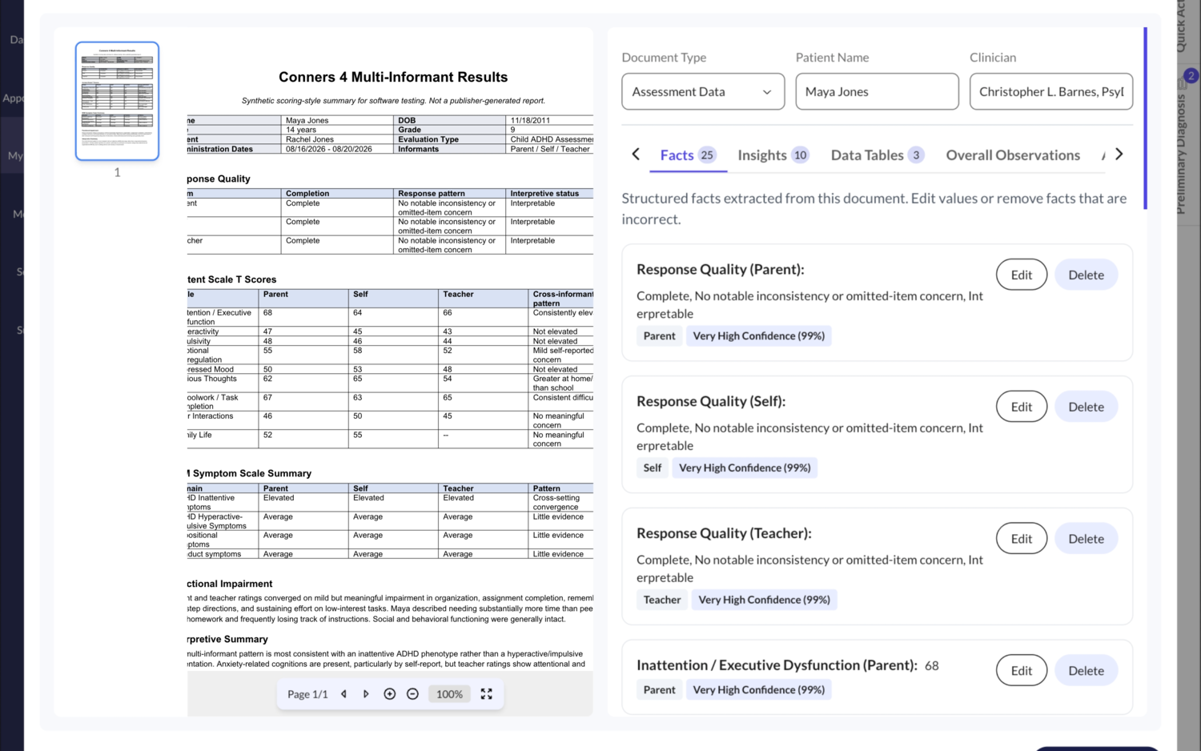This screenshot has width=1201, height=751.
Task: Select page 1 thumbnail
Action: click(117, 101)
